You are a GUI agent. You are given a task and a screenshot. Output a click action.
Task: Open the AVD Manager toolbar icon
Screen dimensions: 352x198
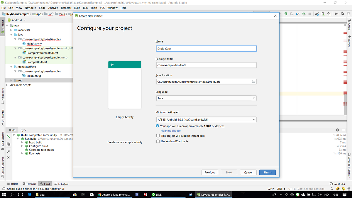tap(323, 14)
